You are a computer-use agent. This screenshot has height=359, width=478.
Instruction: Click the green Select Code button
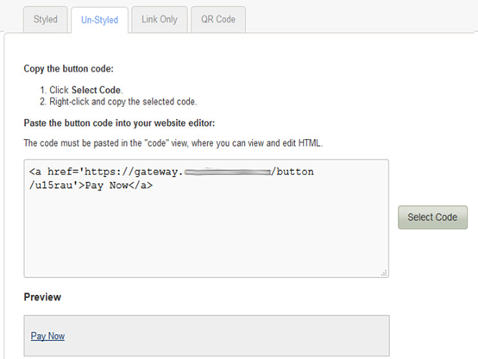[432, 217]
